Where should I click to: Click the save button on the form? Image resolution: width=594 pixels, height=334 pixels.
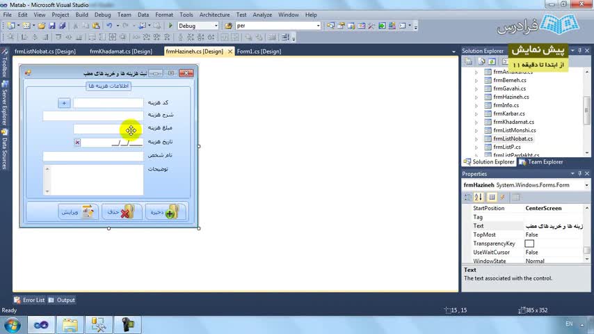pyautogui.click(x=165, y=212)
